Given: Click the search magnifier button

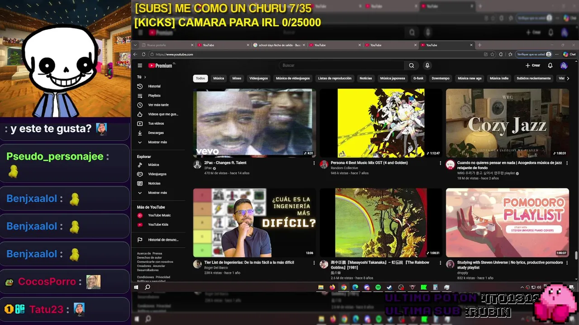Looking at the screenshot, I should click(411, 65).
